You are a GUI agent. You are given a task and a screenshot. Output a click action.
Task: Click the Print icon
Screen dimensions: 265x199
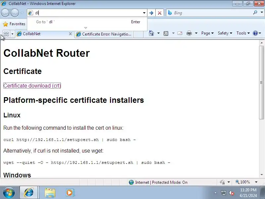pyautogui.click(x=189, y=33)
